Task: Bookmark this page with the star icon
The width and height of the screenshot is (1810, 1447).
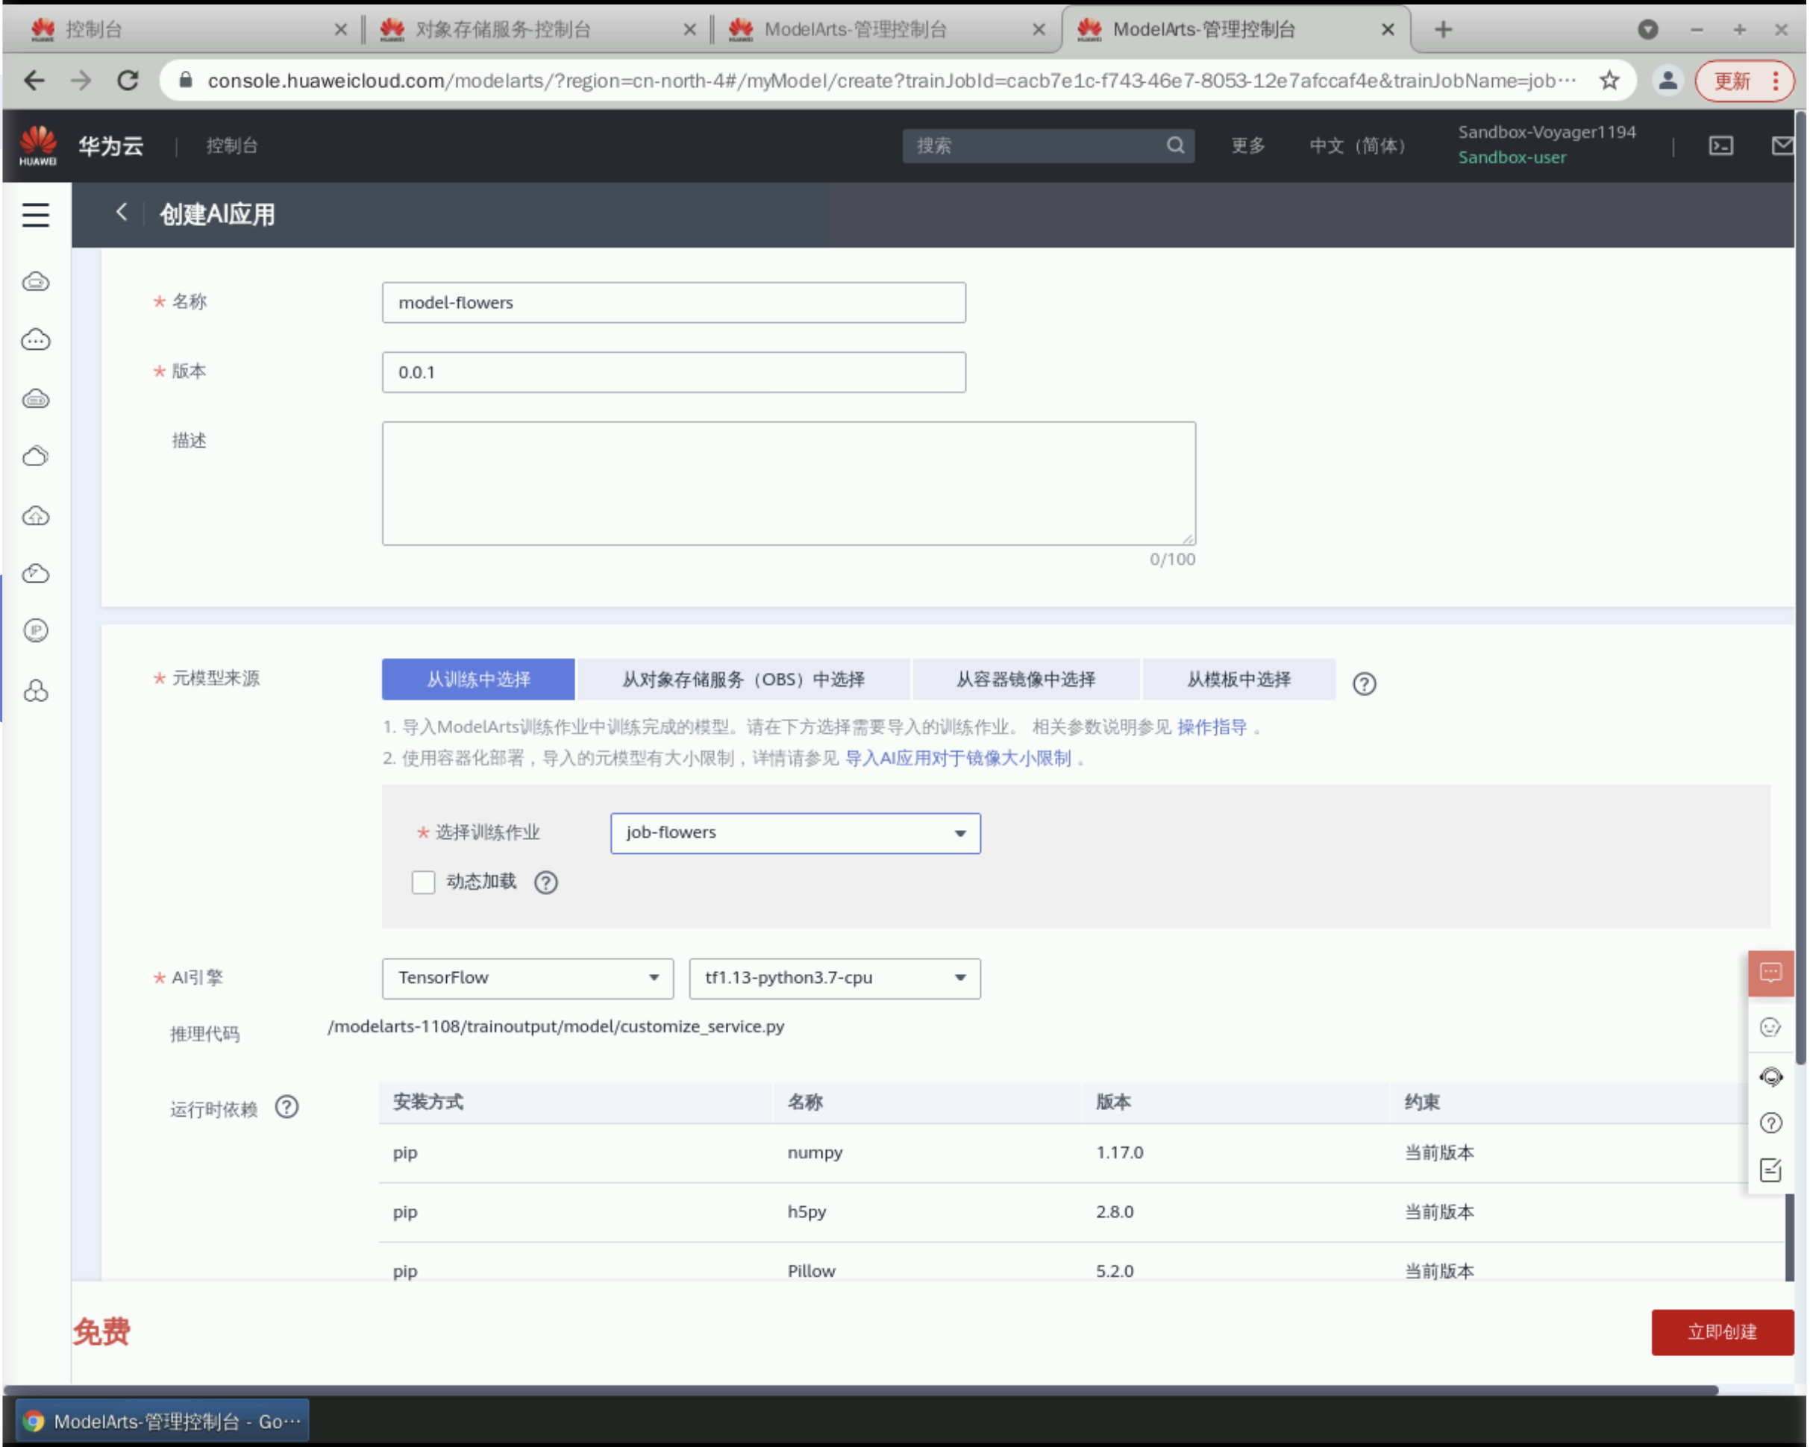Action: pyautogui.click(x=1609, y=81)
